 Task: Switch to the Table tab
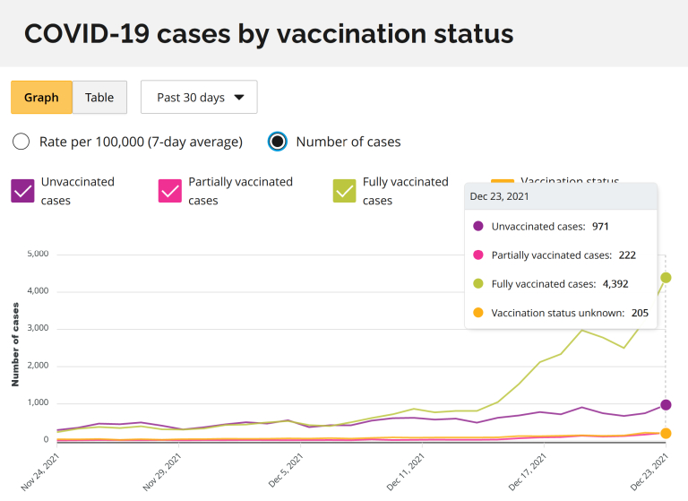pos(99,98)
